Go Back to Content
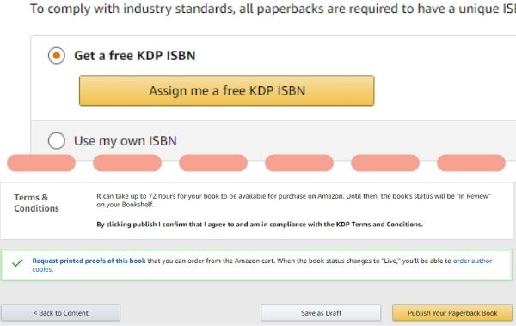This screenshot has width=516, height=326. (60, 313)
